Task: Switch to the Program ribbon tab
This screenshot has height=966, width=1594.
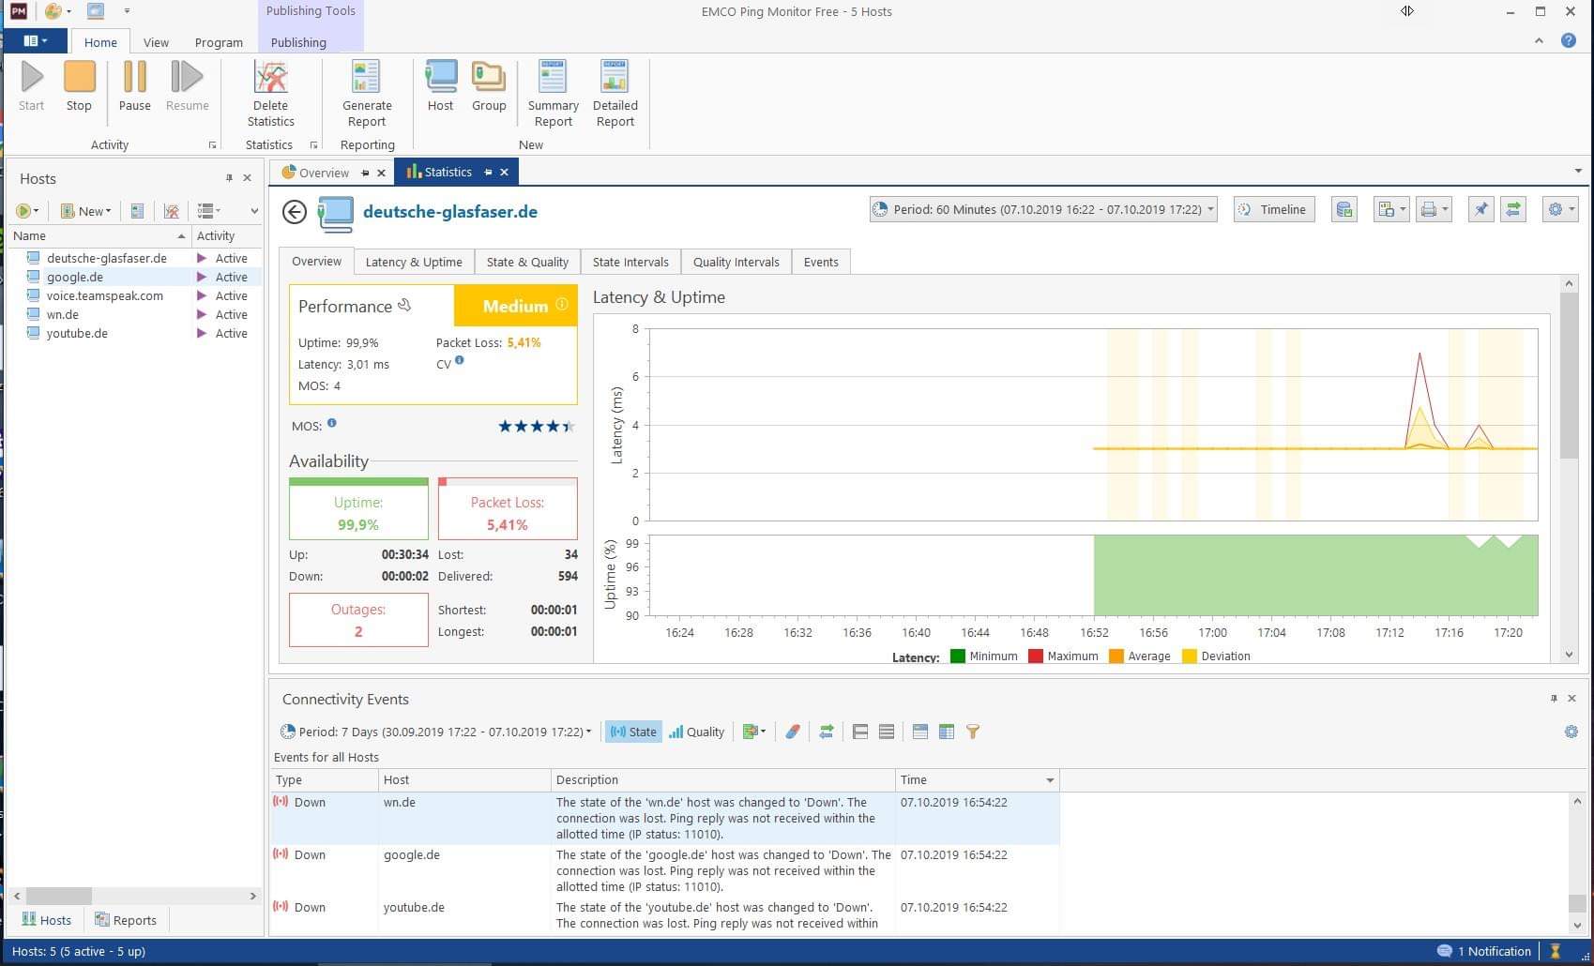Action: [x=219, y=42]
